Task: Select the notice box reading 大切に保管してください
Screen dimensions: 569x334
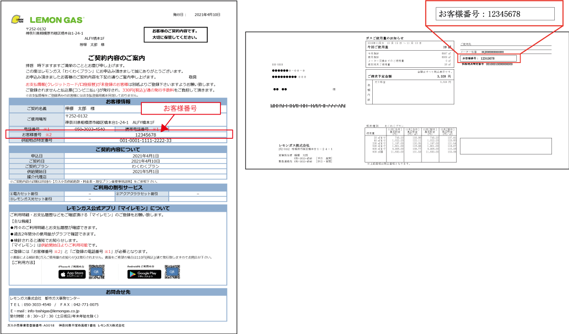Action: coord(174,34)
